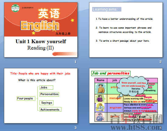This screenshot has height=131, width=167.
Task: Click the Learning aims heading box
Action: click(x=106, y=9)
